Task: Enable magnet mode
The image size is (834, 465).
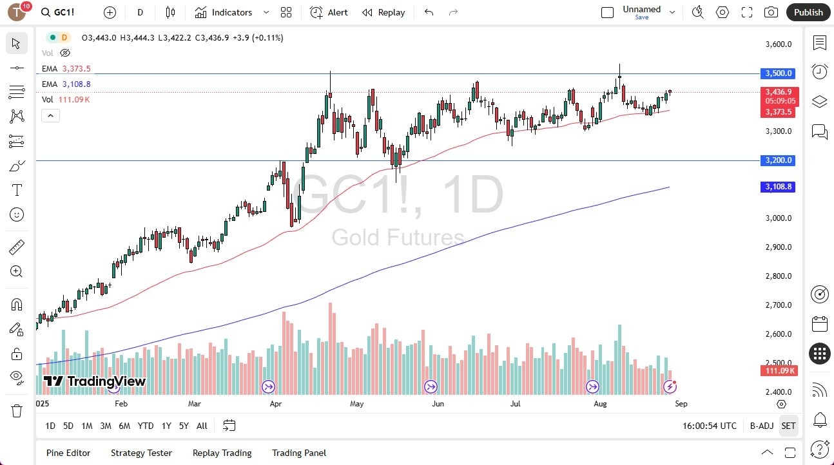Action: point(17,304)
